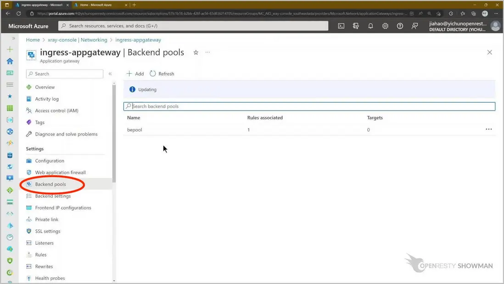Click the xray-console Networking breadcrumb
The height and width of the screenshot is (284, 504).
tap(77, 40)
